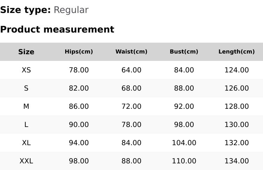Select the L size row label
Viewport: 263px width, 170px height.
point(26,125)
